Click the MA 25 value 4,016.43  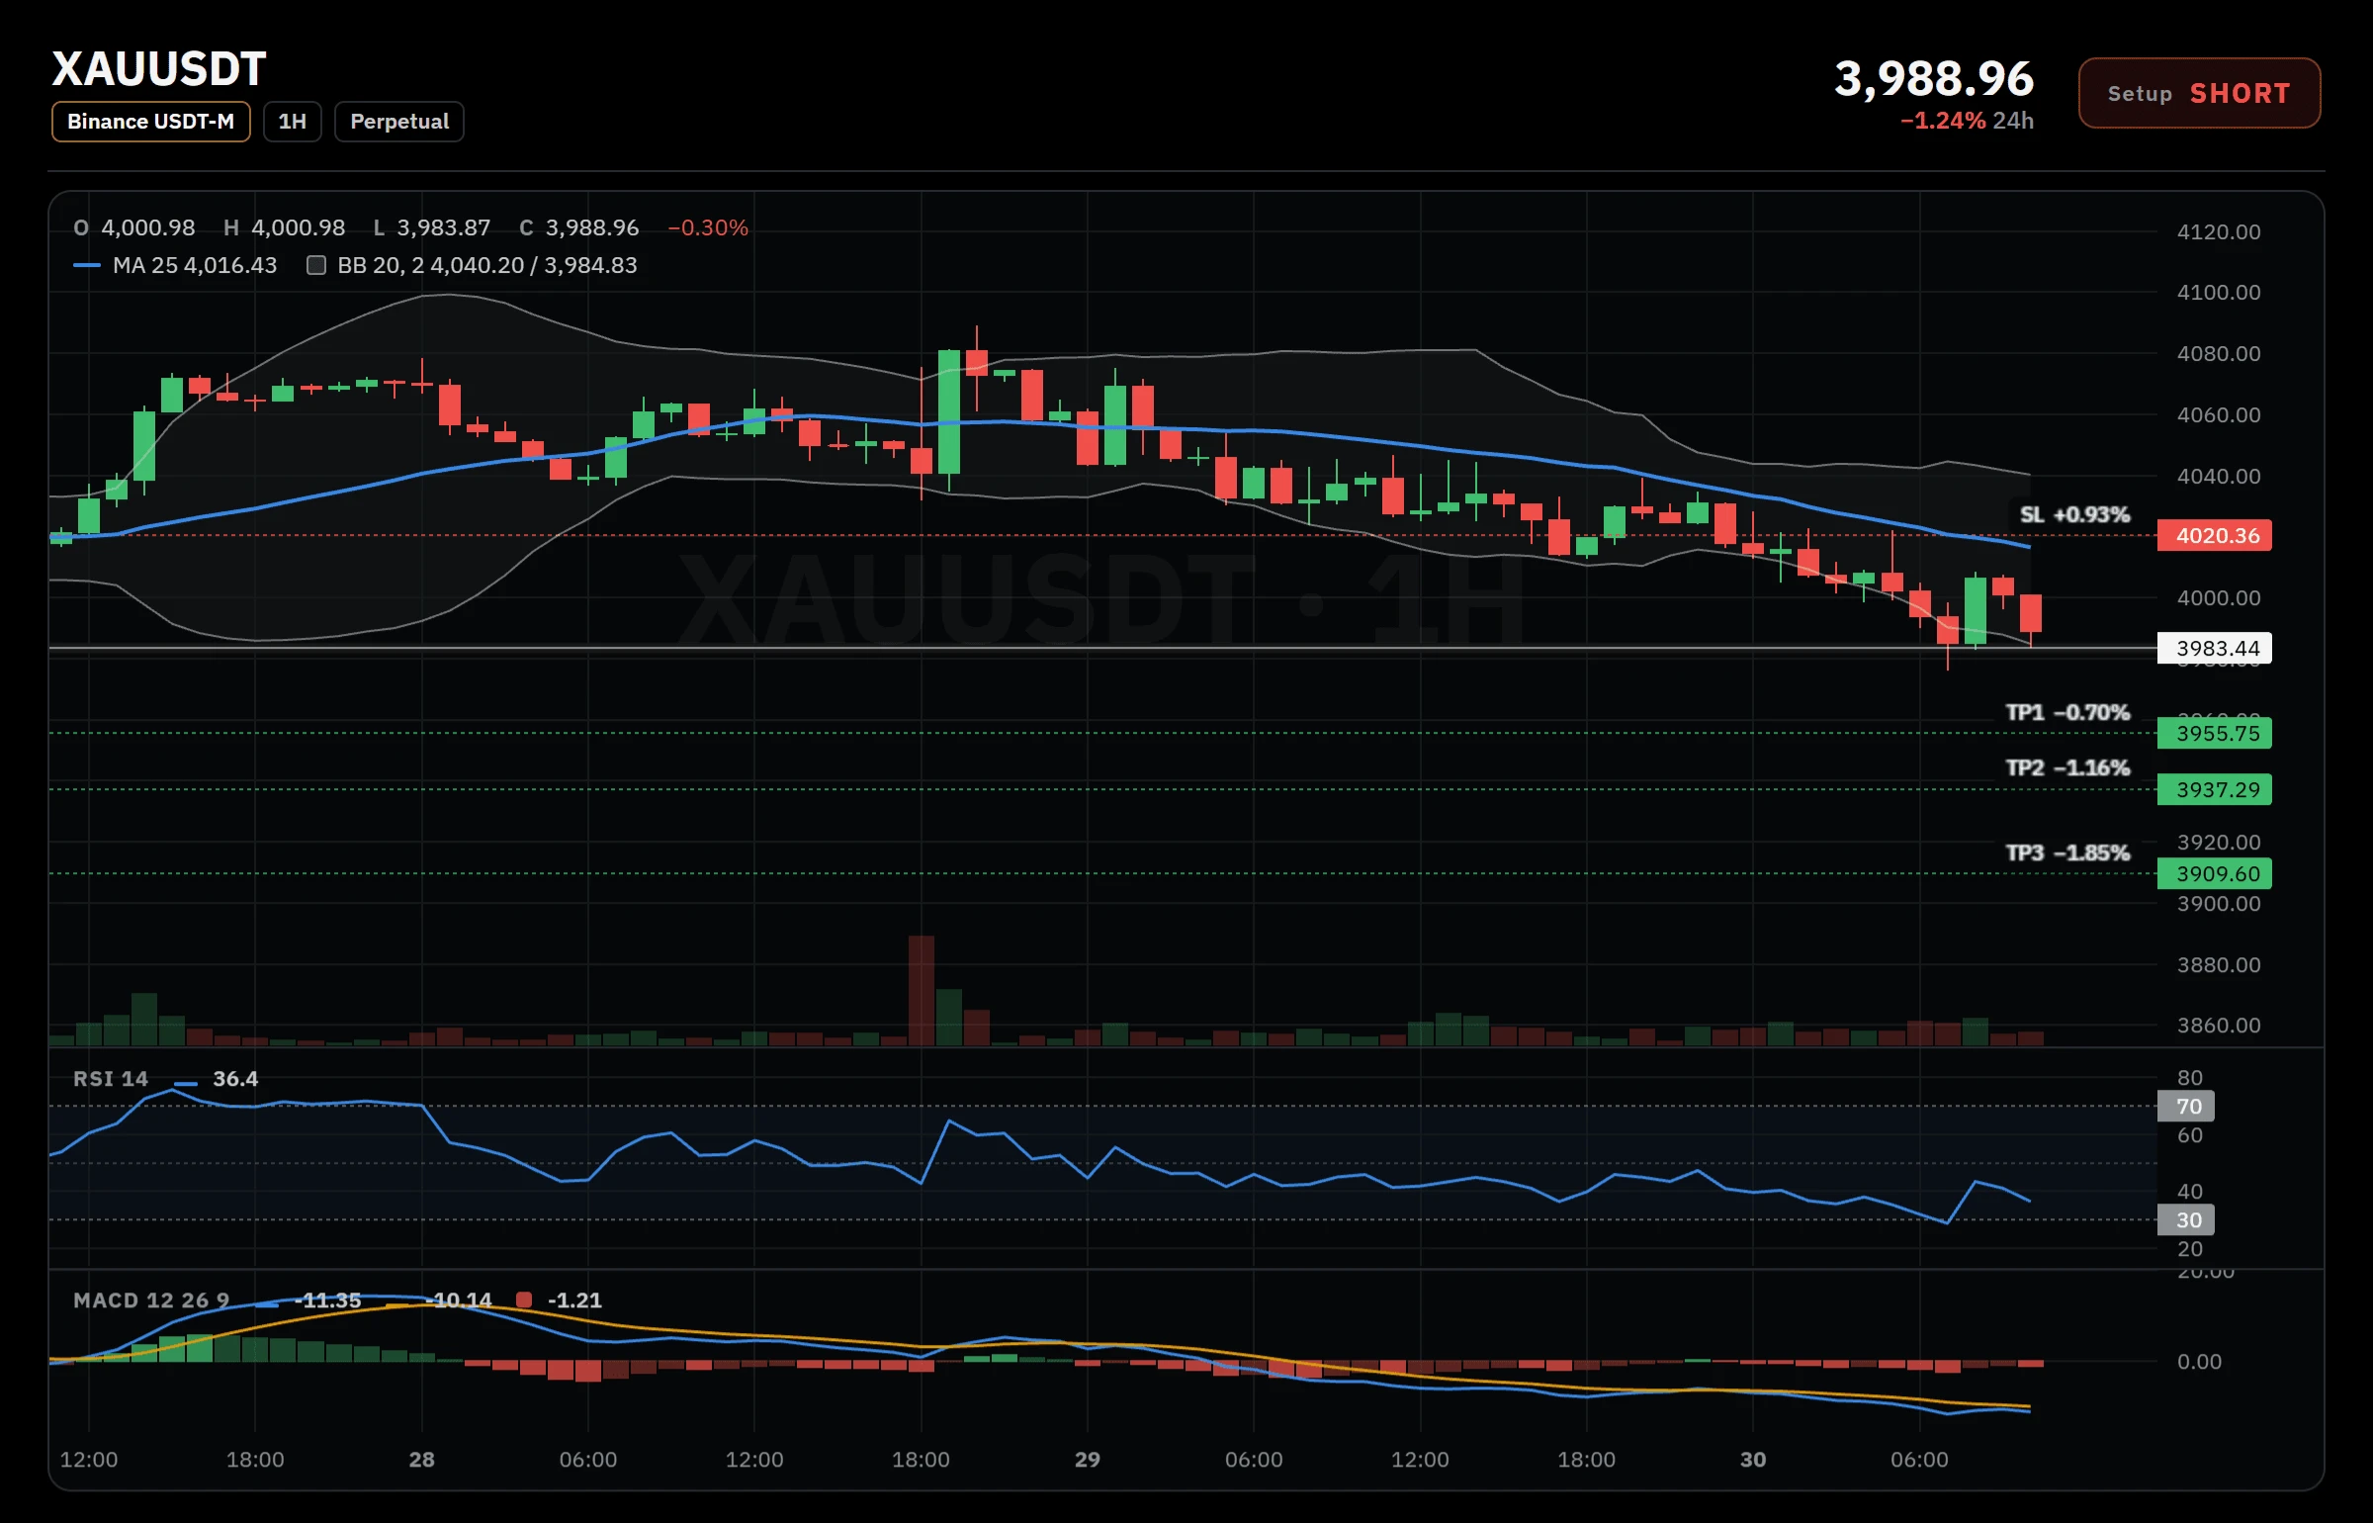coord(230,265)
